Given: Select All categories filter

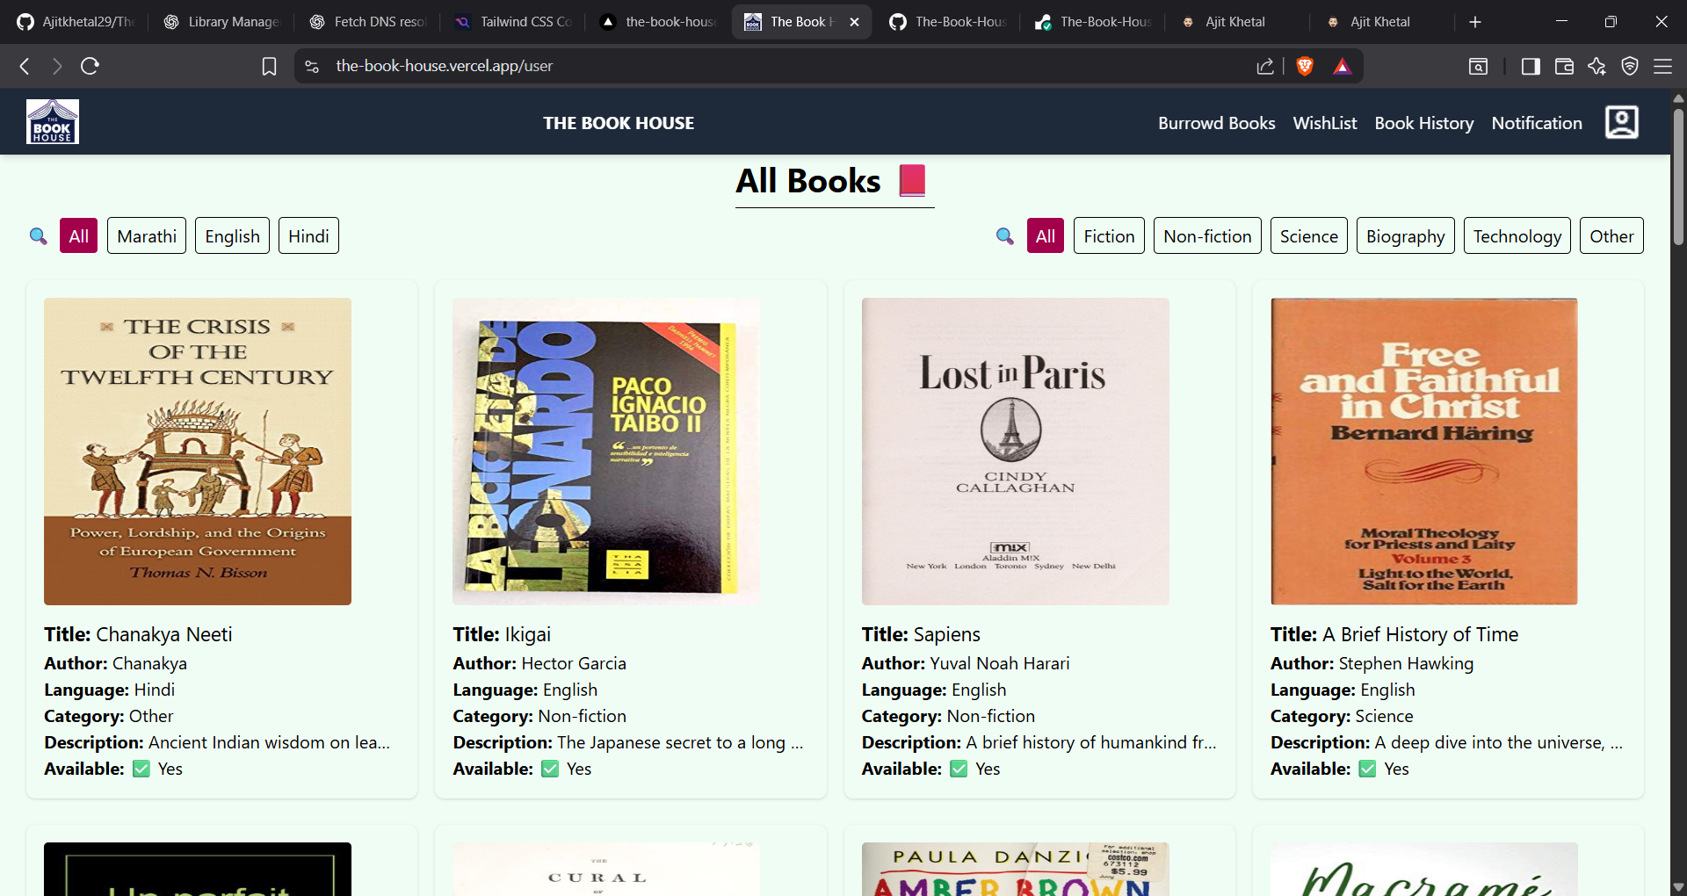Looking at the screenshot, I should point(1046,235).
